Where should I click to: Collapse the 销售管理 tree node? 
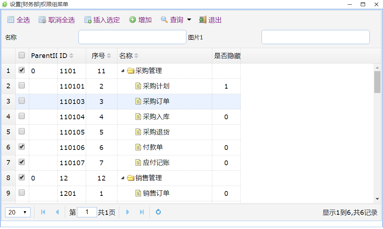[x=123, y=178]
